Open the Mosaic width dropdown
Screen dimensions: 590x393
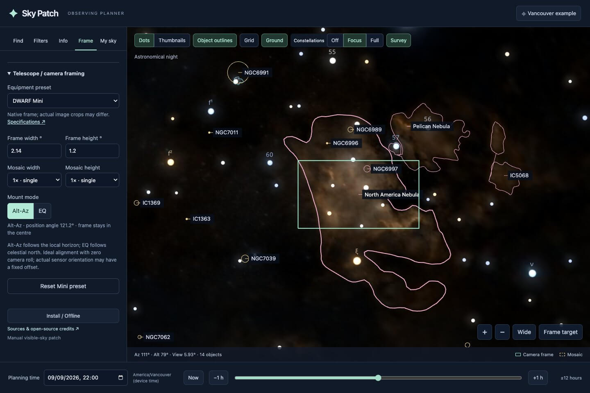34,180
